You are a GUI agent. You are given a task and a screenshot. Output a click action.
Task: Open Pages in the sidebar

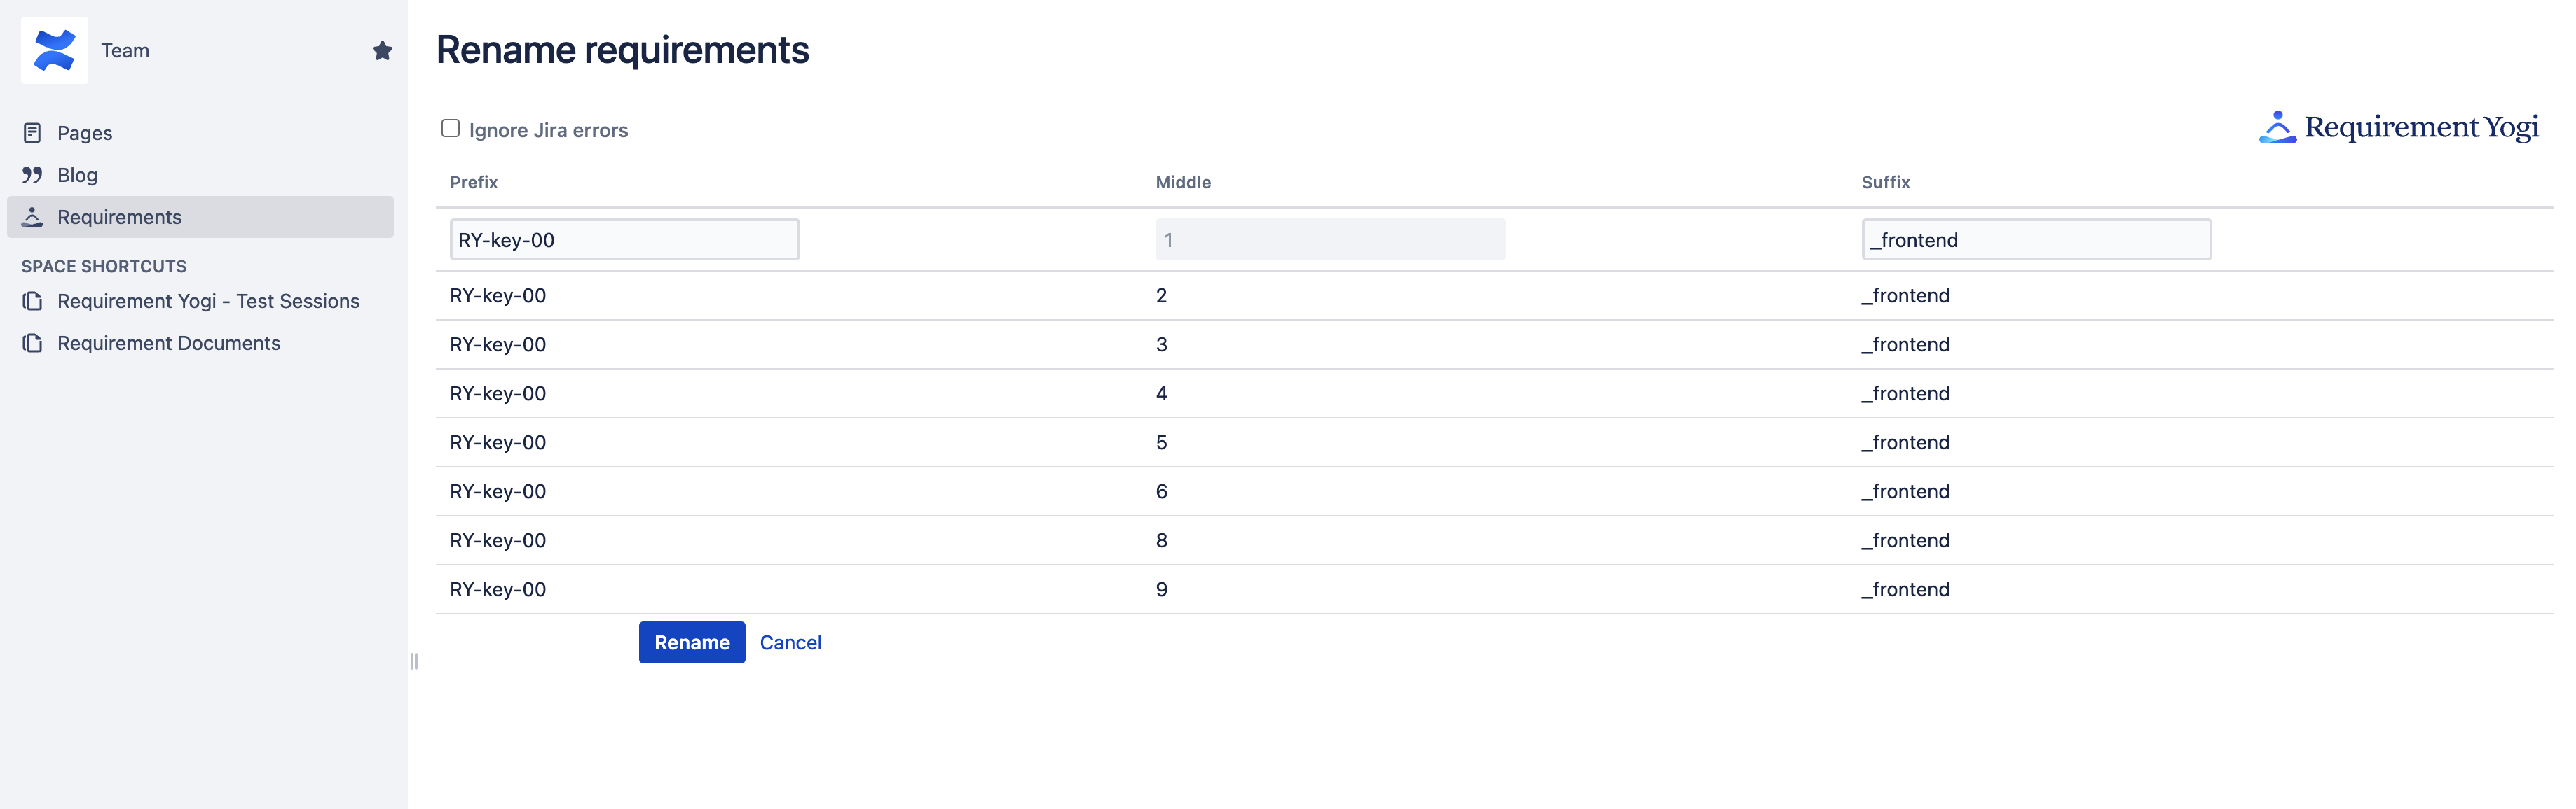(x=85, y=133)
